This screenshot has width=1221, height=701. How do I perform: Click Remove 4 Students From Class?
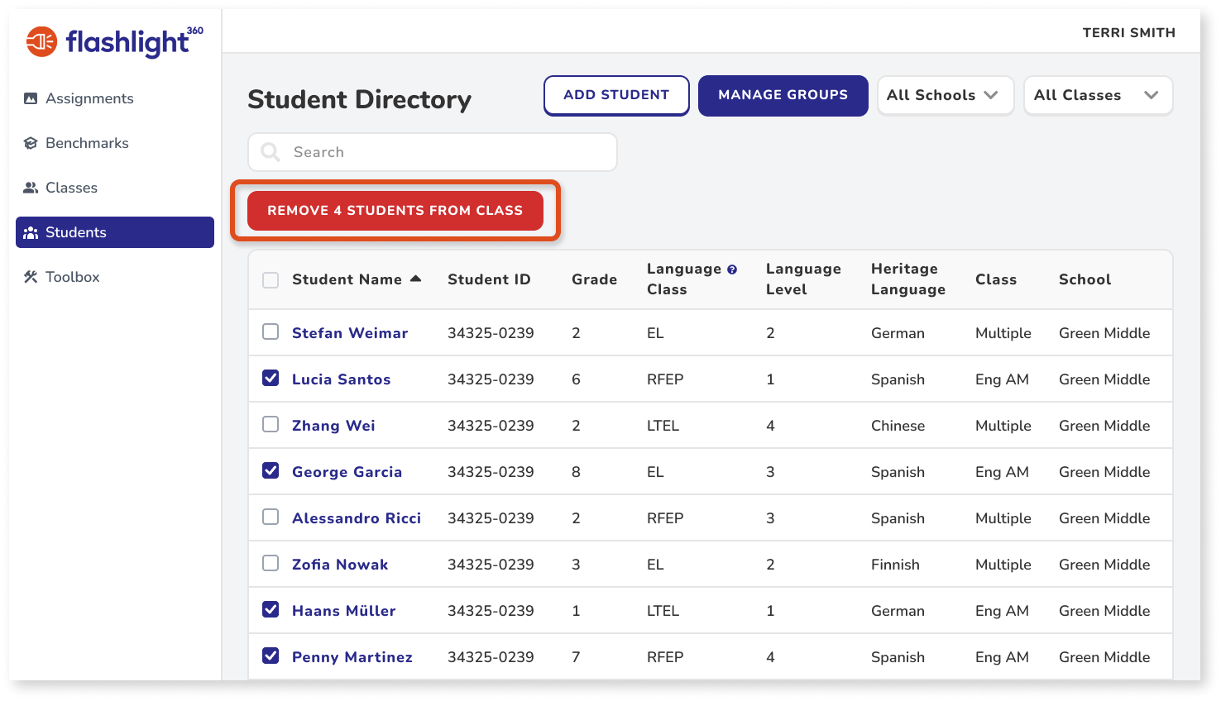(x=395, y=211)
